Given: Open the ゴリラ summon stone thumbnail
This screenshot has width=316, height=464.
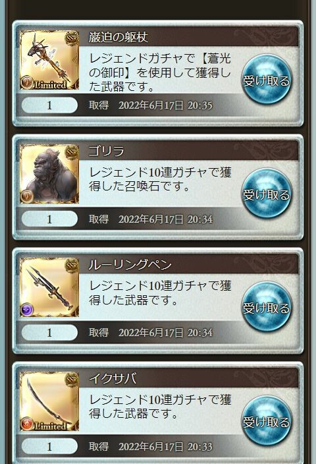Looking at the screenshot, I should tap(49, 174).
